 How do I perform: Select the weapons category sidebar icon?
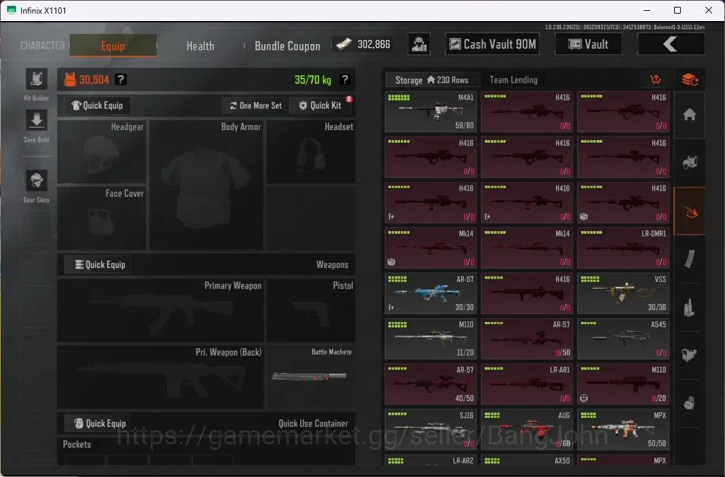click(x=690, y=211)
